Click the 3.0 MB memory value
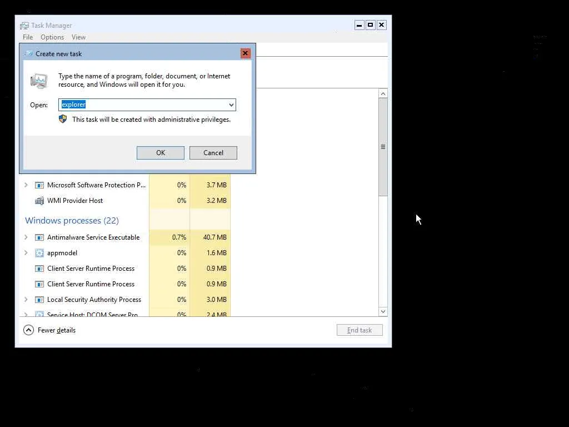Viewport: 569px width, 427px height. tap(216, 300)
